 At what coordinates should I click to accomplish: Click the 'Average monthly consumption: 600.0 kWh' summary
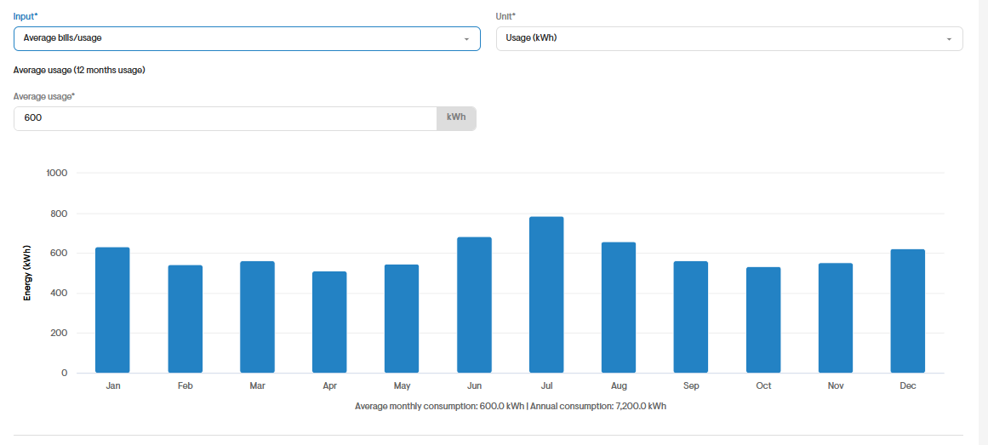(x=439, y=407)
